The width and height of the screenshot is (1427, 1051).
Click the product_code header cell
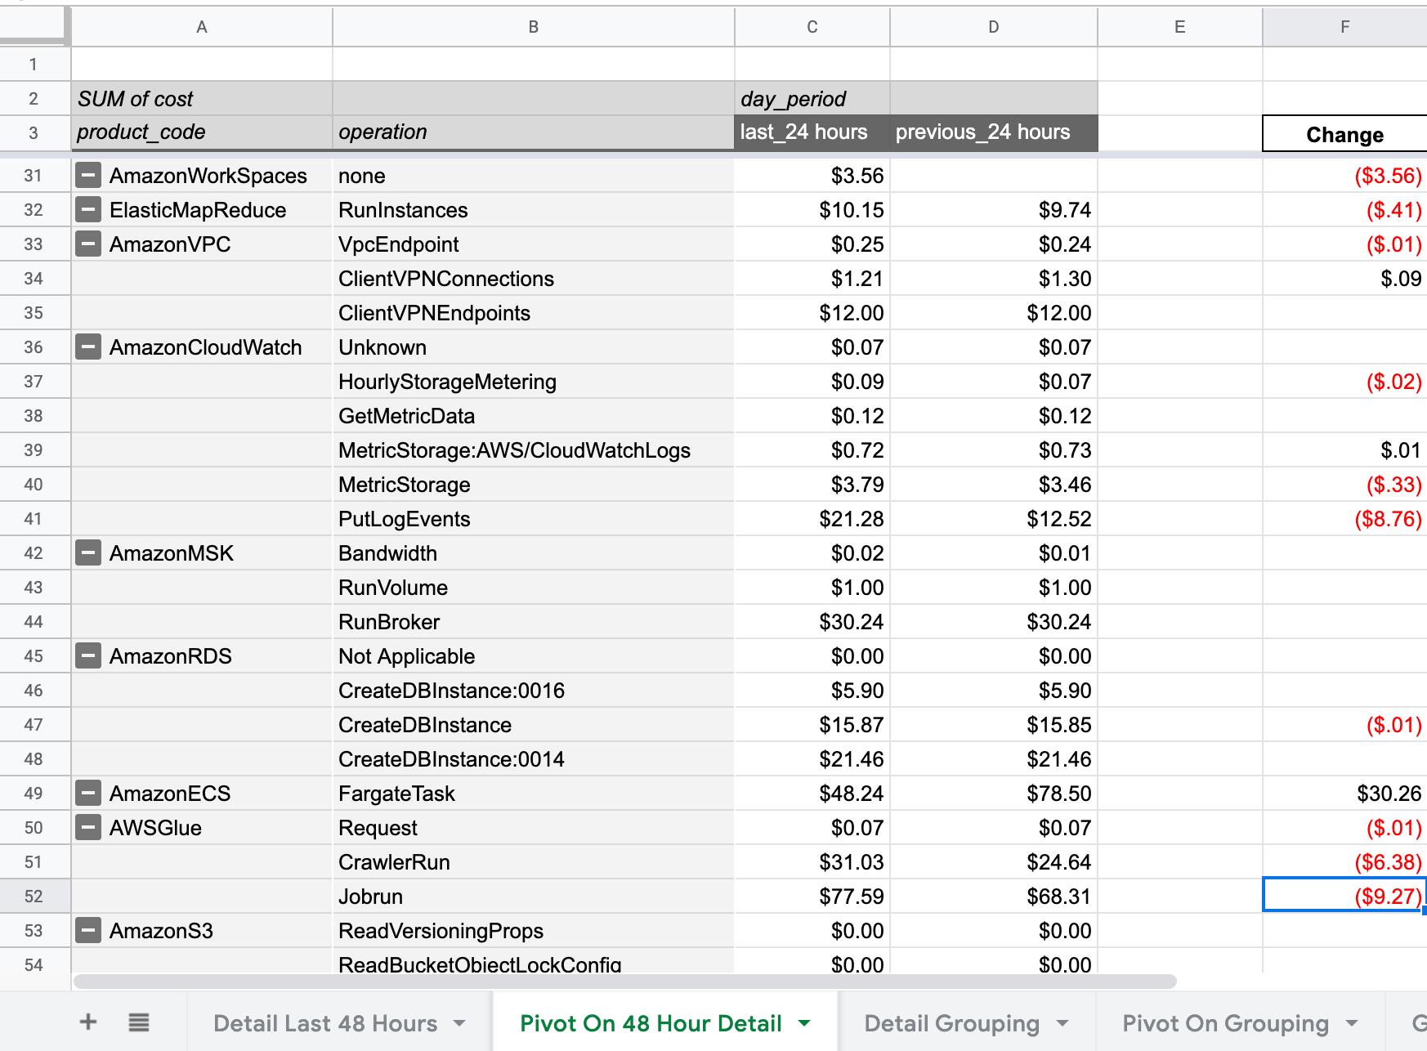(x=202, y=132)
